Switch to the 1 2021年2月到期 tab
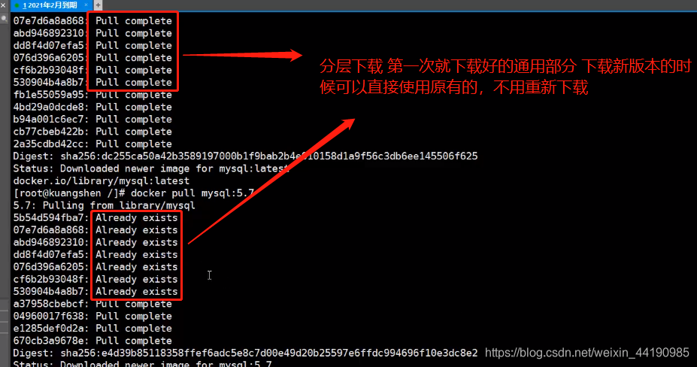Viewport: 697px width, 367px height. tap(51, 5)
